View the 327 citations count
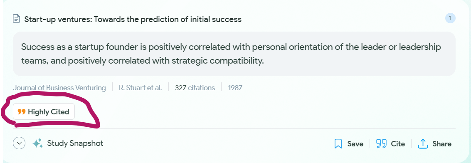Viewport: 471px width, 163px height. pyautogui.click(x=195, y=88)
